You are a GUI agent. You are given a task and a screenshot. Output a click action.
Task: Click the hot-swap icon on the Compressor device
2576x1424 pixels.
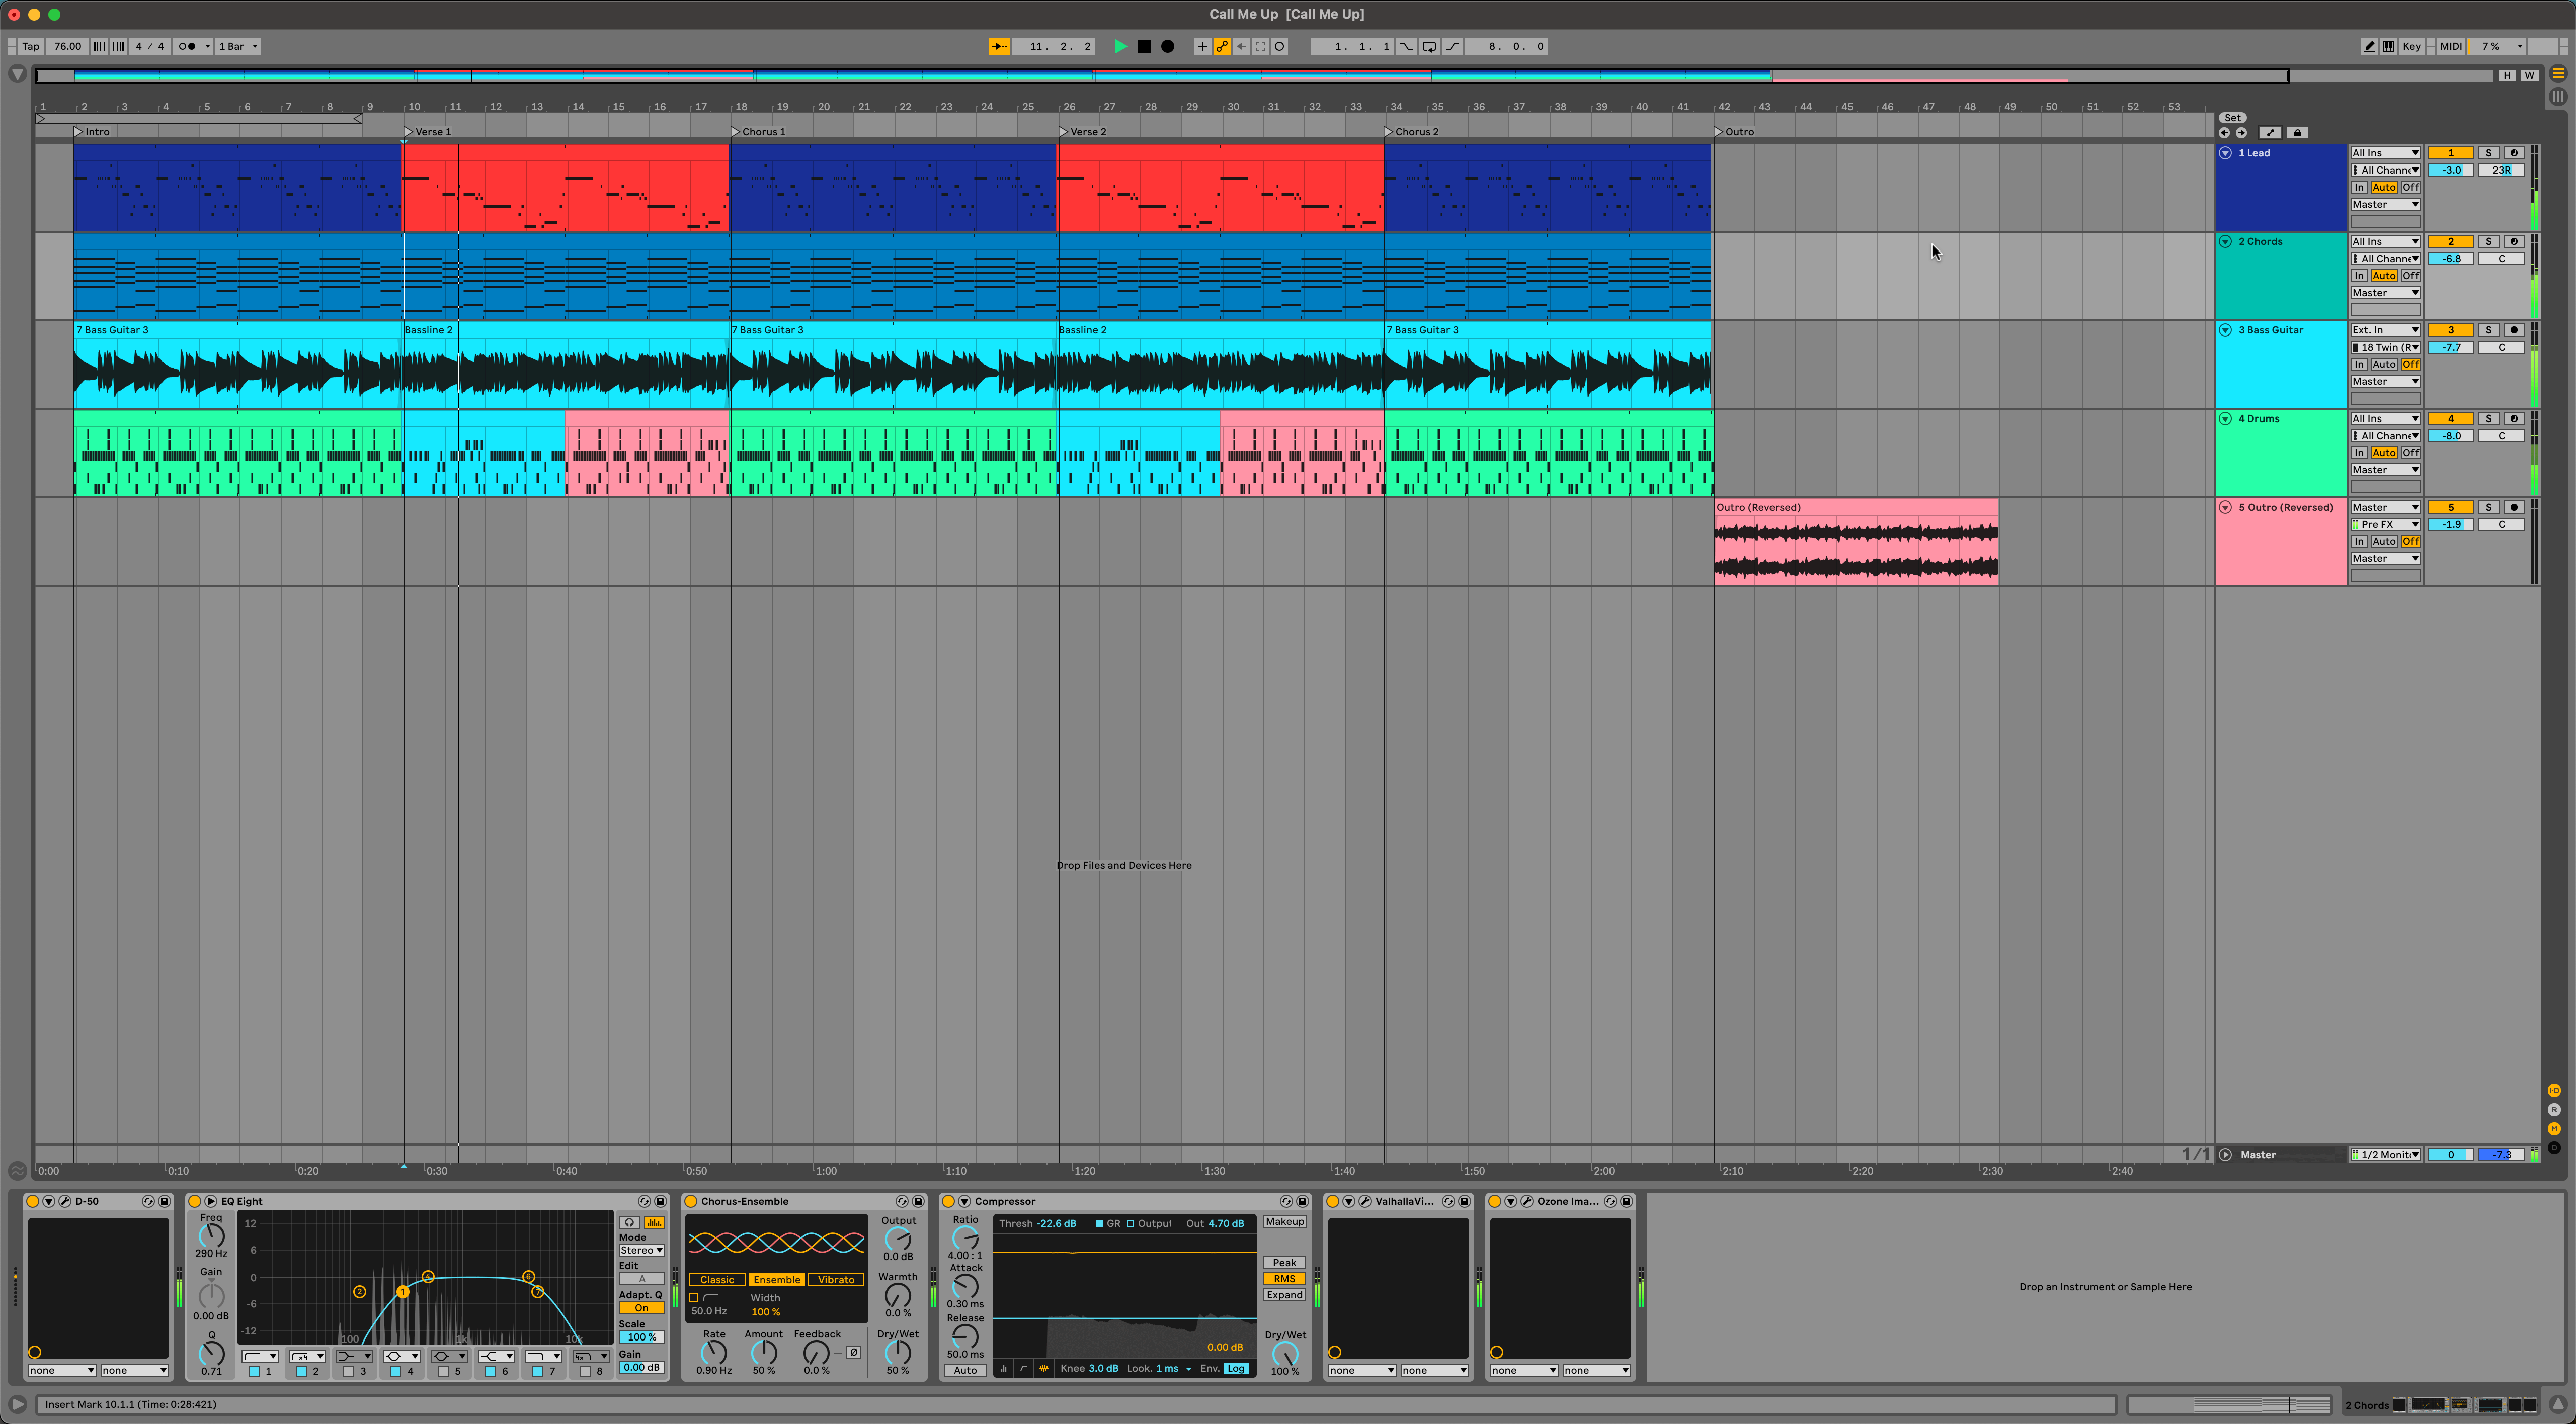[1287, 1201]
